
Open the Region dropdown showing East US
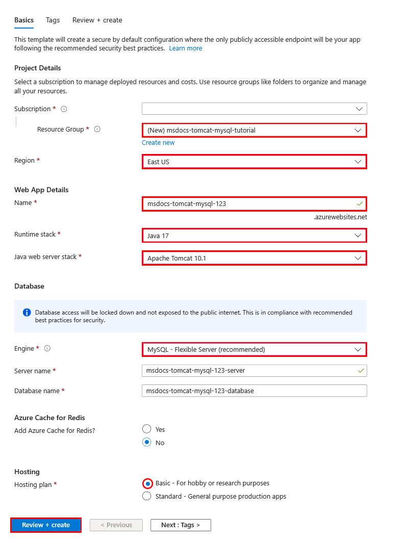[254, 162]
